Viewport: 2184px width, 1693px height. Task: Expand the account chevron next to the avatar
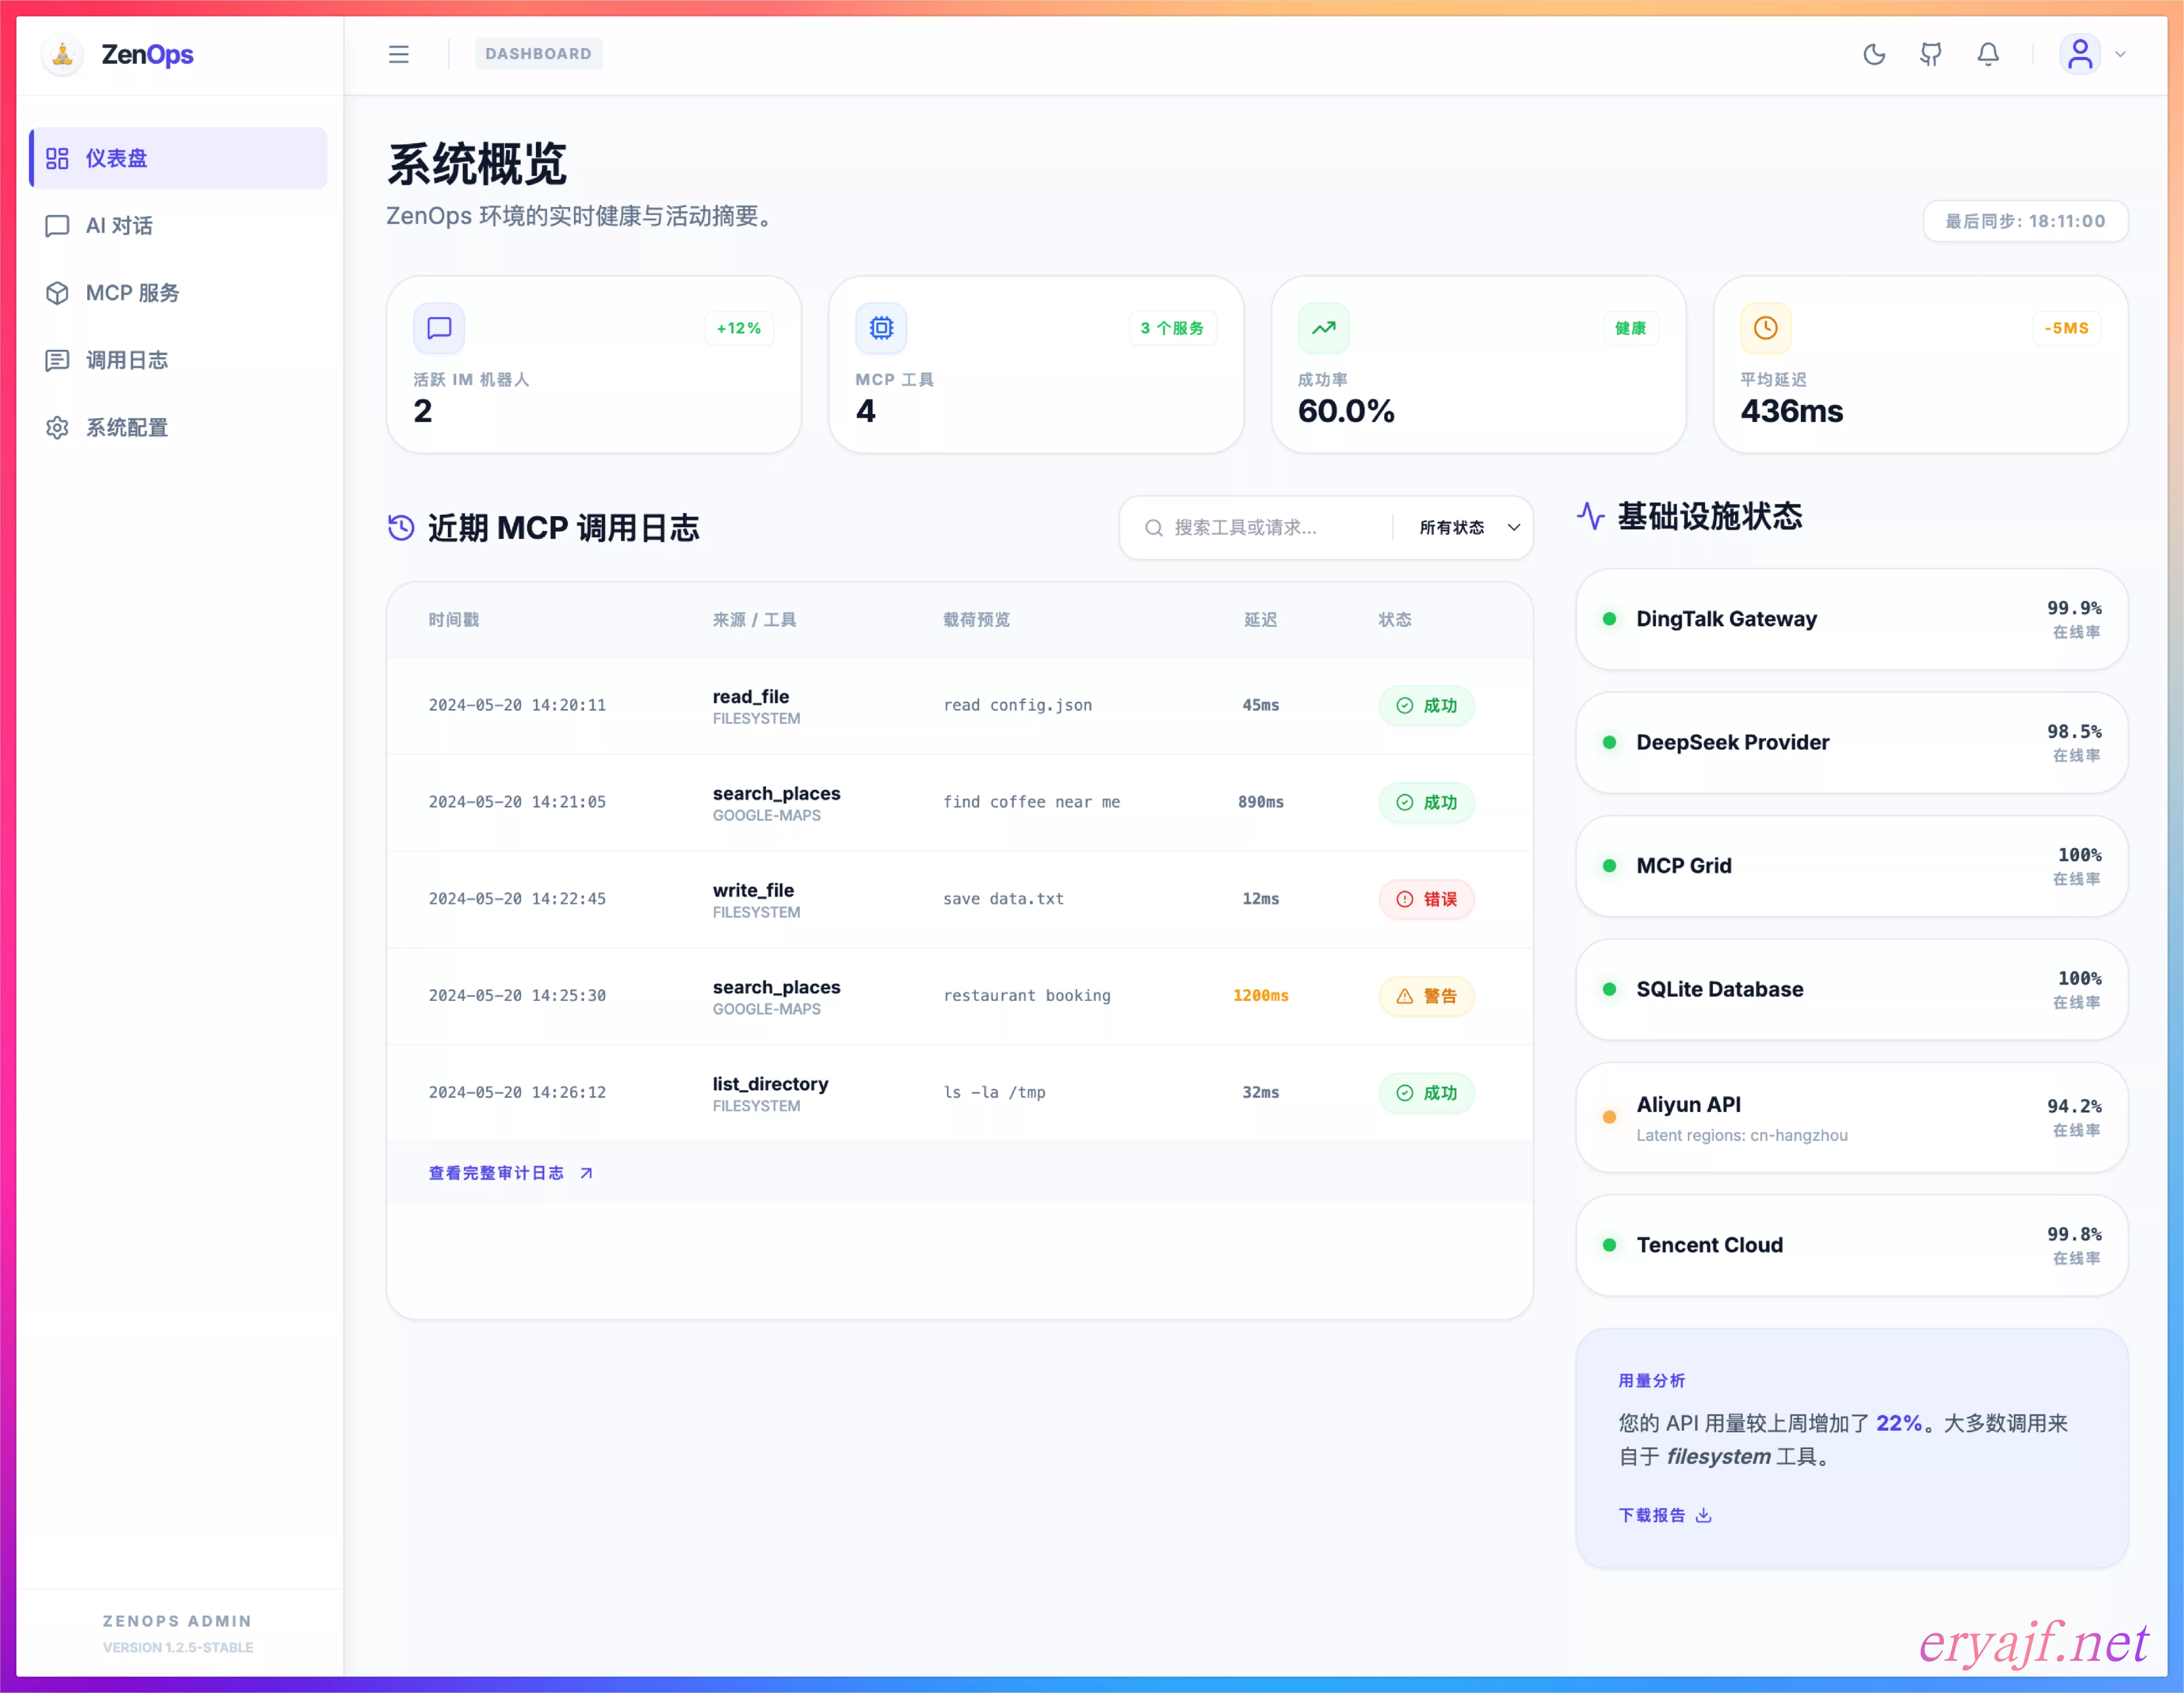point(2122,55)
